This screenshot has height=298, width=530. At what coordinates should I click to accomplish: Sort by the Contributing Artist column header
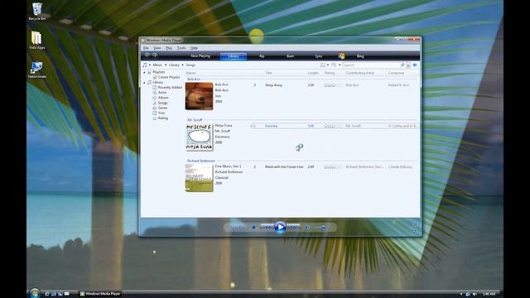pyautogui.click(x=360, y=73)
